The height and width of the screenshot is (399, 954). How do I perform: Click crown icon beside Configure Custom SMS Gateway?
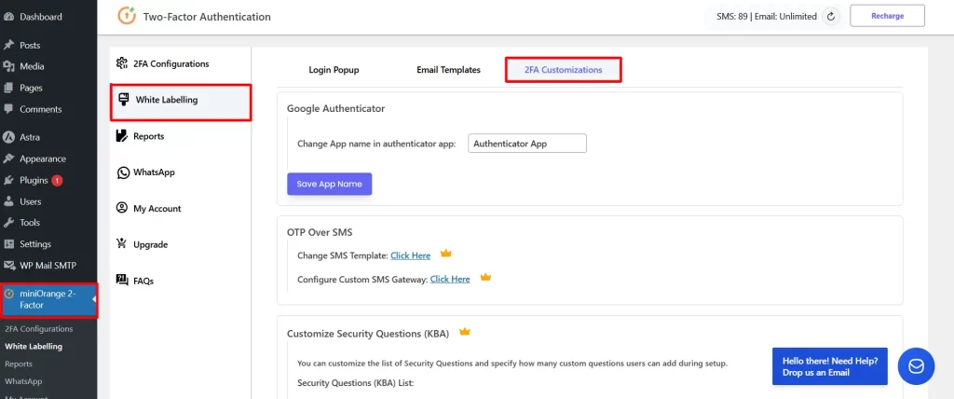pos(484,277)
